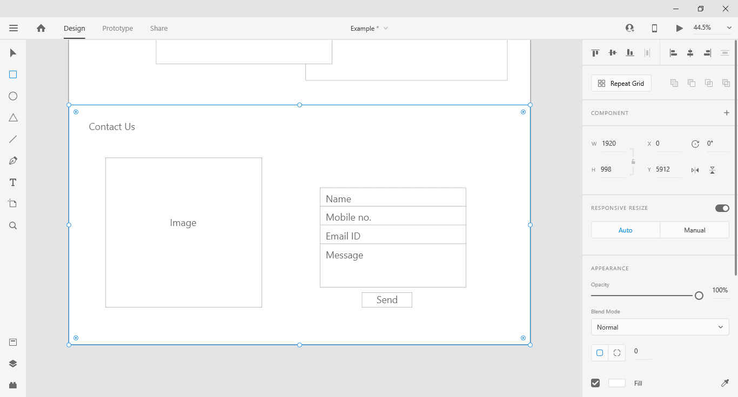This screenshot has height=397, width=738.
Task: Click the corner radius value field
Action: tap(642, 351)
